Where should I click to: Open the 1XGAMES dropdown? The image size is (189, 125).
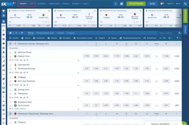point(42,4)
